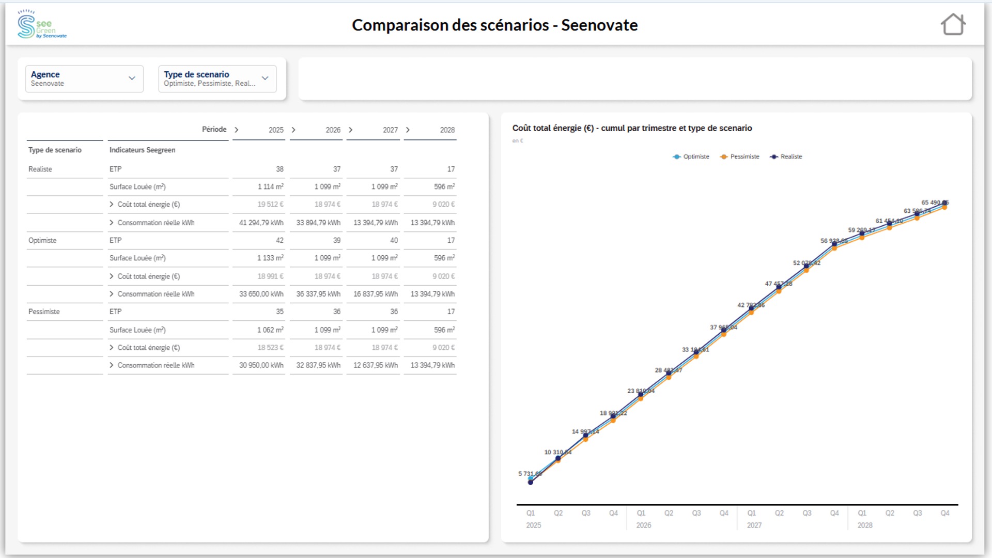This screenshot has height=558, width=992.
Task: Click the chart title Coût total énergie
Action: click(632, 128)
